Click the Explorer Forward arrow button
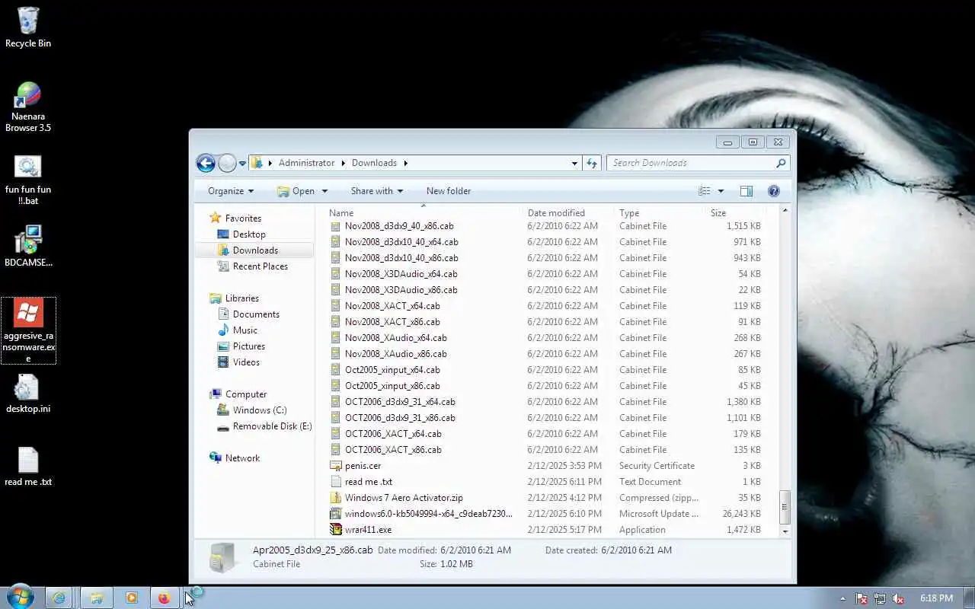Image resolution: width=975 pixels, height=609 pixels. click(x=227, y=163)
